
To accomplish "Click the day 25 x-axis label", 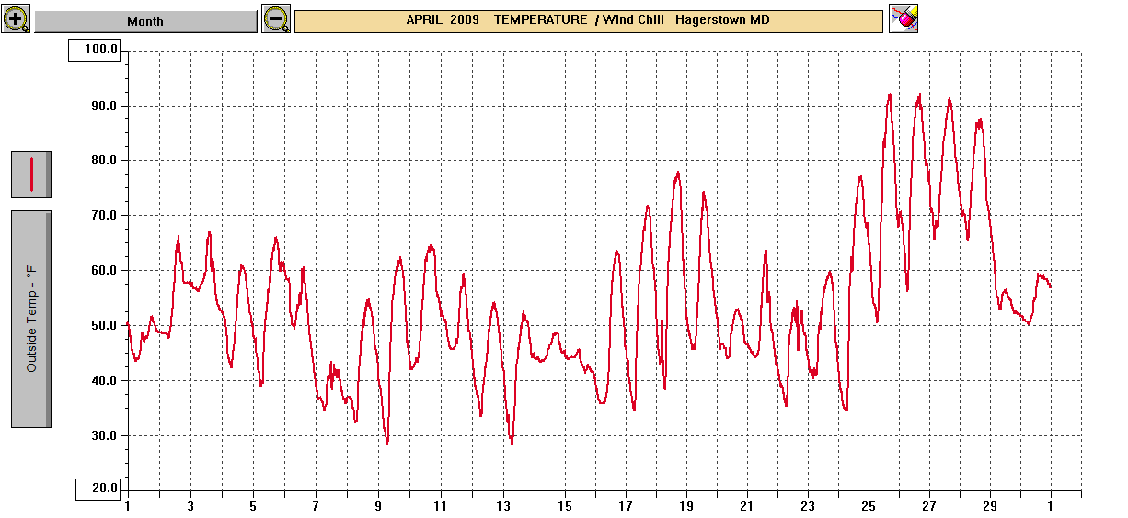I will tap(869, 507).
